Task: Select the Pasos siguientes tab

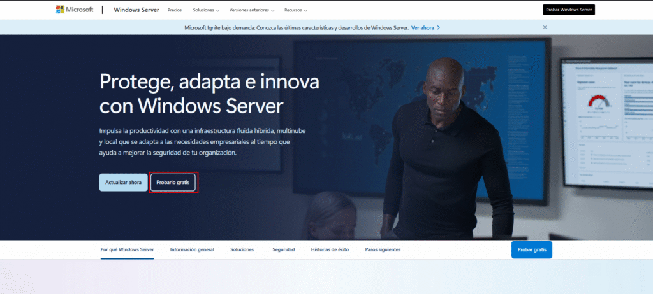Action: point(383,249)
